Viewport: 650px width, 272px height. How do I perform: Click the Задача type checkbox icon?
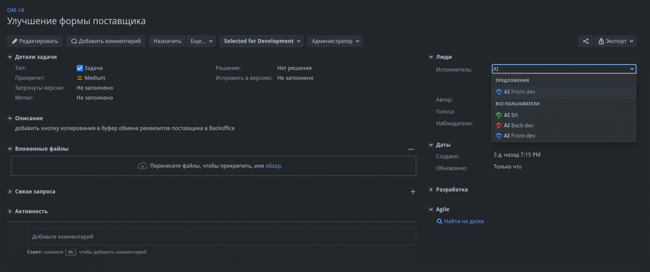point(80,68)
